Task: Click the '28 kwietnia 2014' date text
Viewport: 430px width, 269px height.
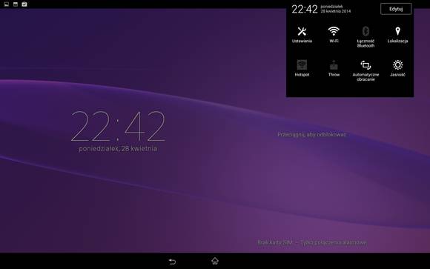Action: coord(336,11)
